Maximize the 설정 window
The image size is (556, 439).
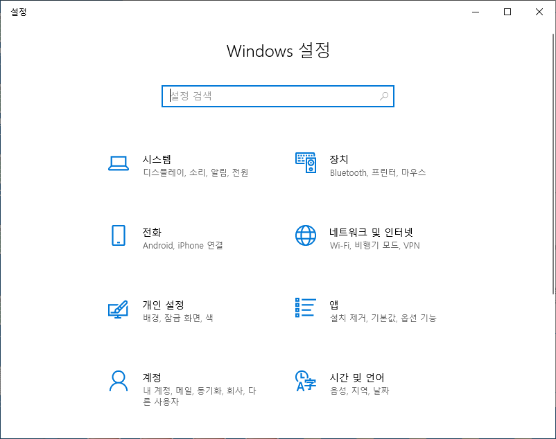[507, 12]
